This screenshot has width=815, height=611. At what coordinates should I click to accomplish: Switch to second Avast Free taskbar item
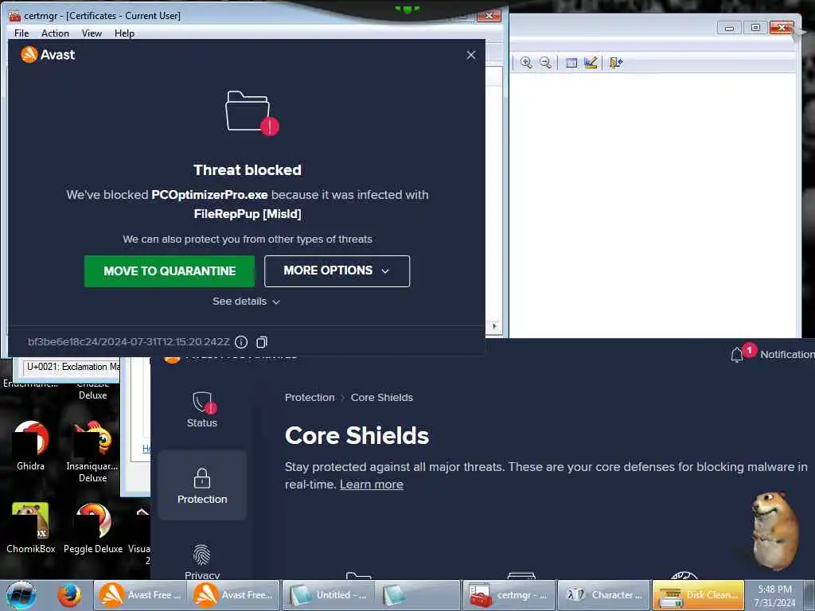click(x=233, y=595)
